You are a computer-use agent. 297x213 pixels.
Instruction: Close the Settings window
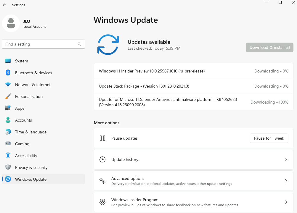(293, 2)
